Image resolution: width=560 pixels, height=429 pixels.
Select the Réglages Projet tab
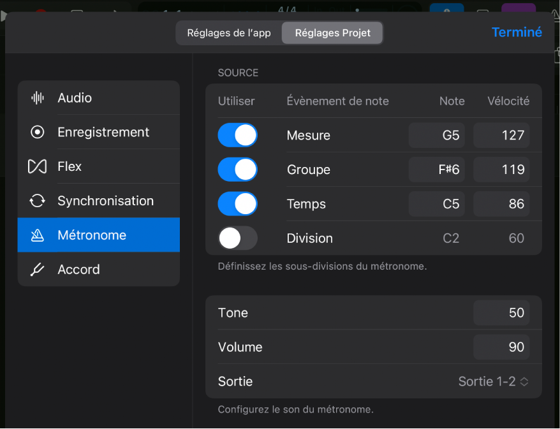pos(332,33)
